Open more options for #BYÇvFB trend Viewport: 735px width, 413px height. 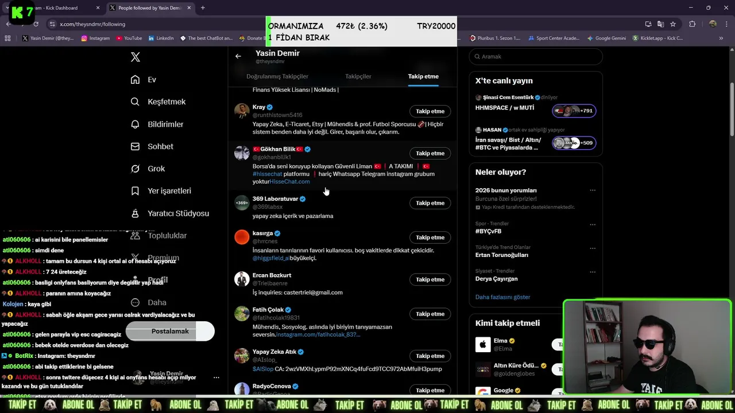pyautogui.click(x=593, y=224)
